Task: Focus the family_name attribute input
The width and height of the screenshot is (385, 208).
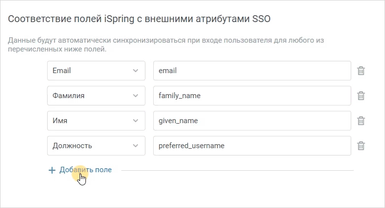Action: tap(252, 96)
